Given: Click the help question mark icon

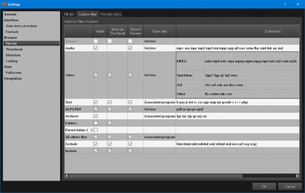Looking at the screenshot, I should (x=285, y=4).
